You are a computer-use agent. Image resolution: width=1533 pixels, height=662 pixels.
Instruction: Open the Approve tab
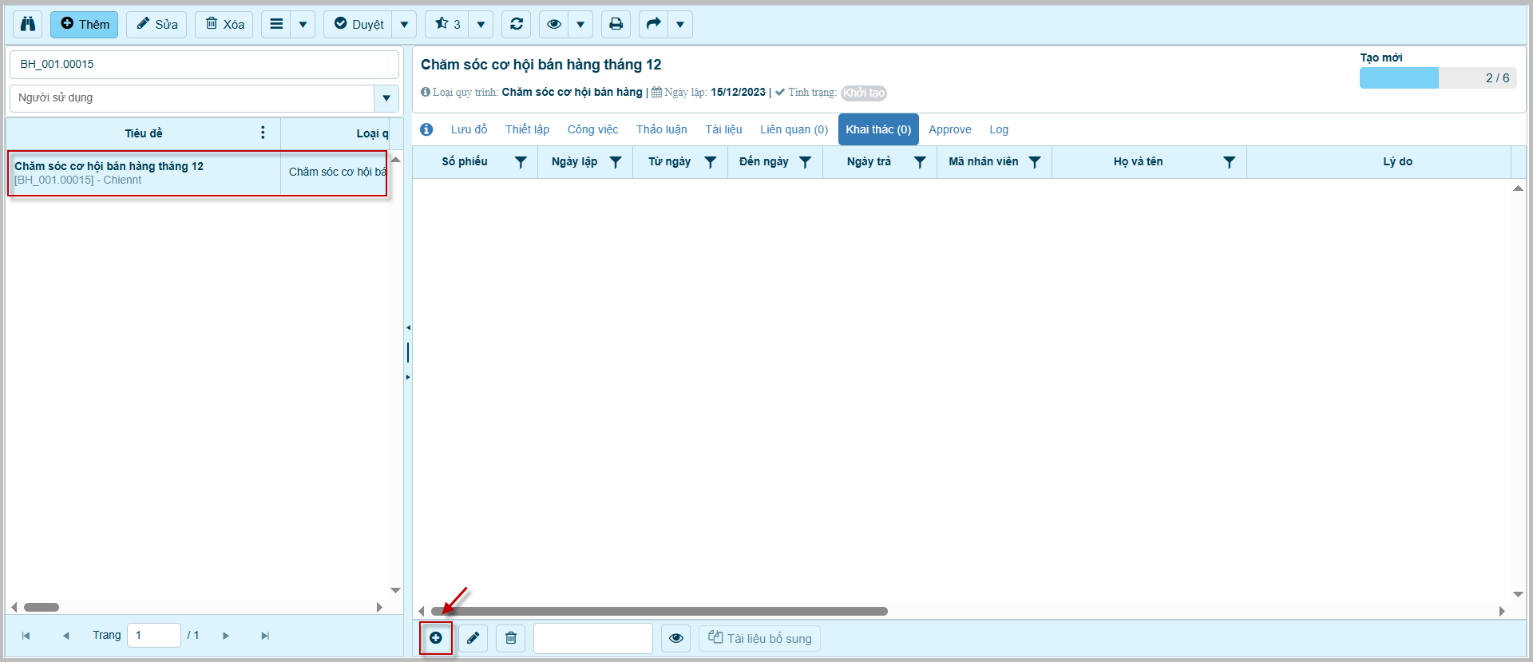pos(949,129)
